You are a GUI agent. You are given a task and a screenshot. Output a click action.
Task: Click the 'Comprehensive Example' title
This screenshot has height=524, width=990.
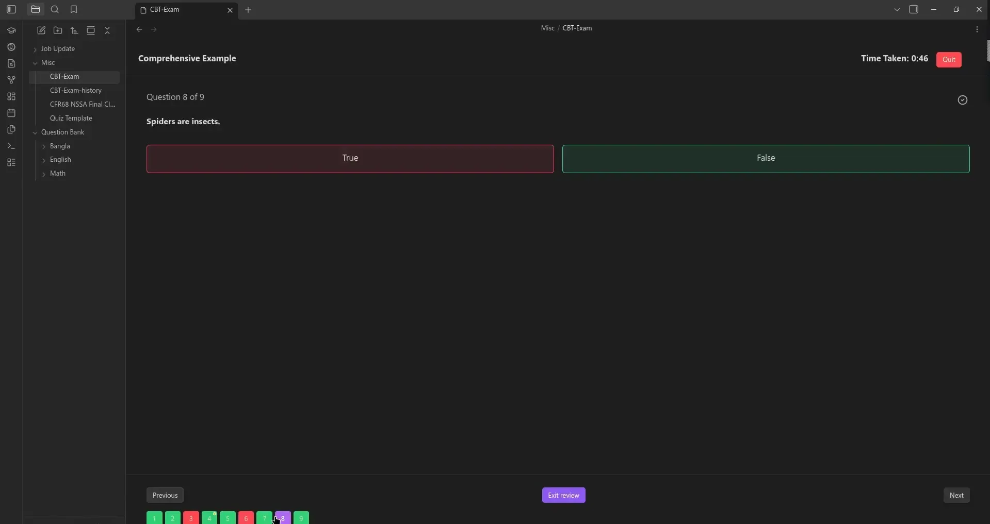pyautogui.click(x=187, y=59)
